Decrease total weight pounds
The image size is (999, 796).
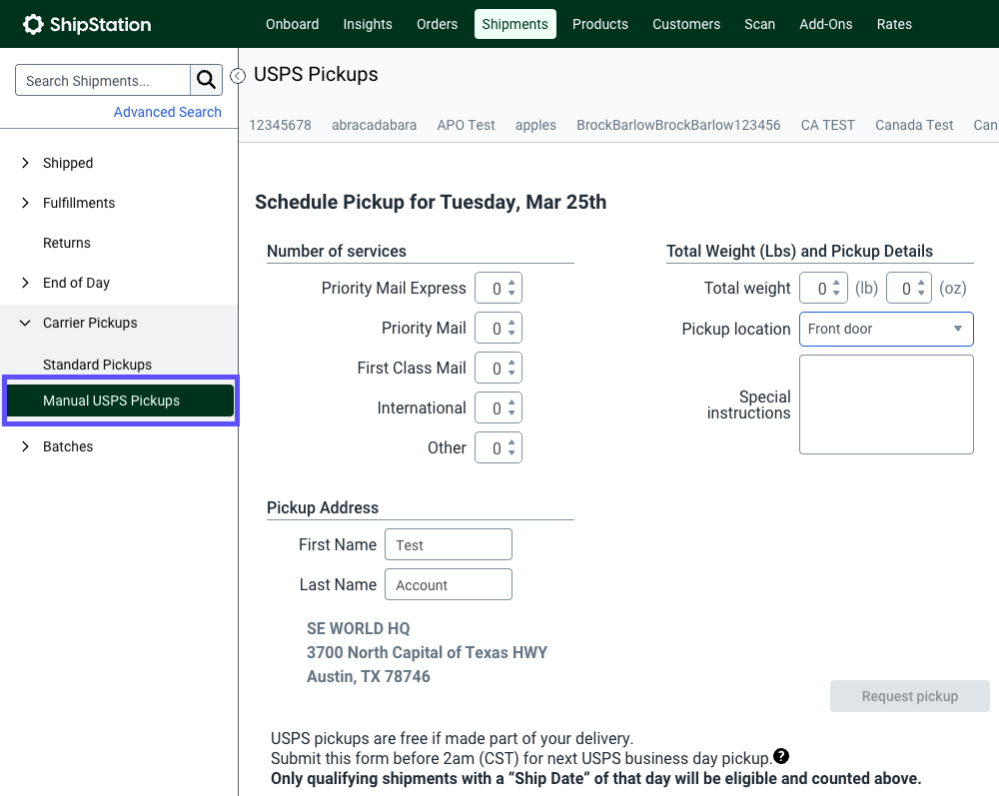pos(836,293)
